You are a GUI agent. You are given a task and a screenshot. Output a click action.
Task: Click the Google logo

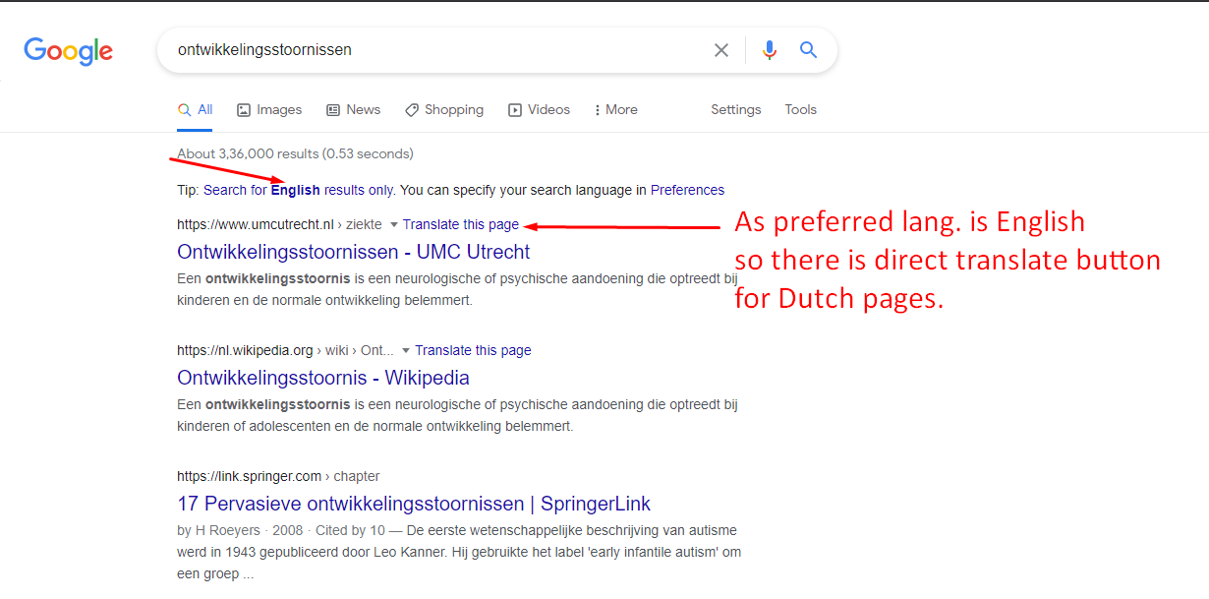[x=68, y=51]
